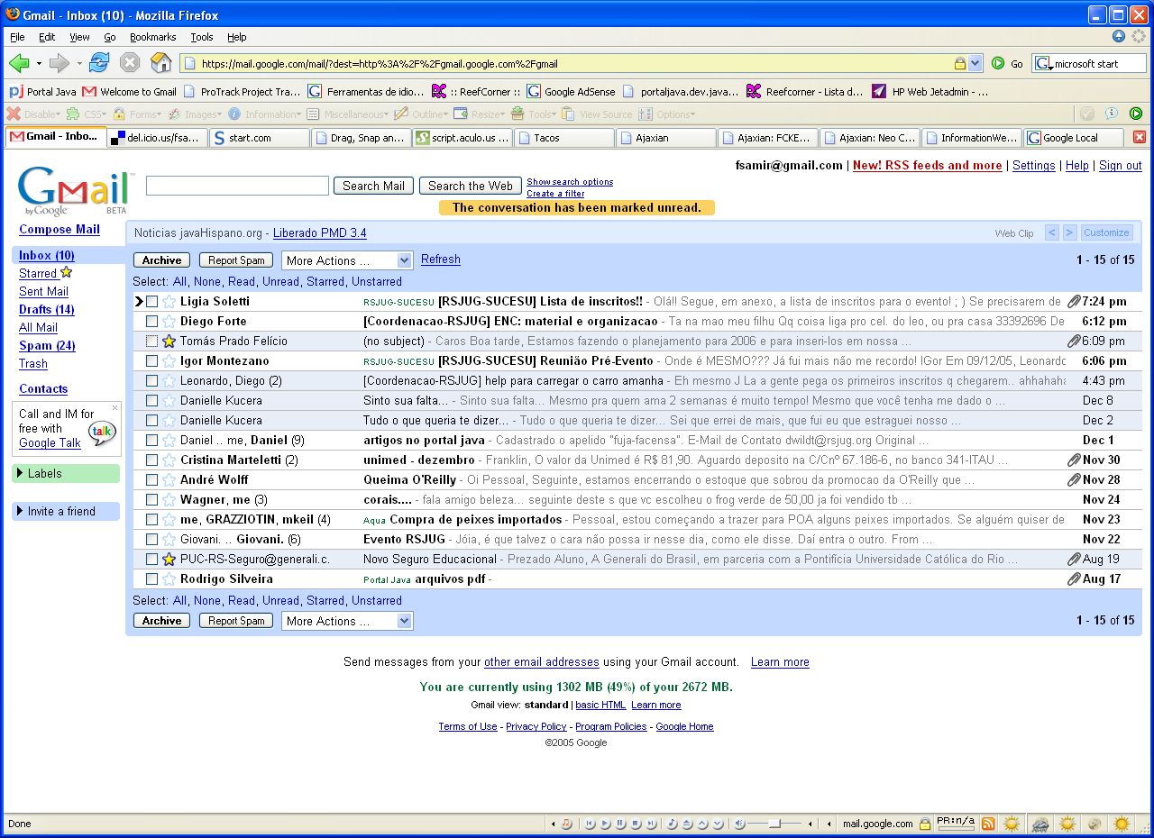Click the cloudy weather icon in status bar
Viewport: 1154px width, 838px height.
click(1040, 824)
